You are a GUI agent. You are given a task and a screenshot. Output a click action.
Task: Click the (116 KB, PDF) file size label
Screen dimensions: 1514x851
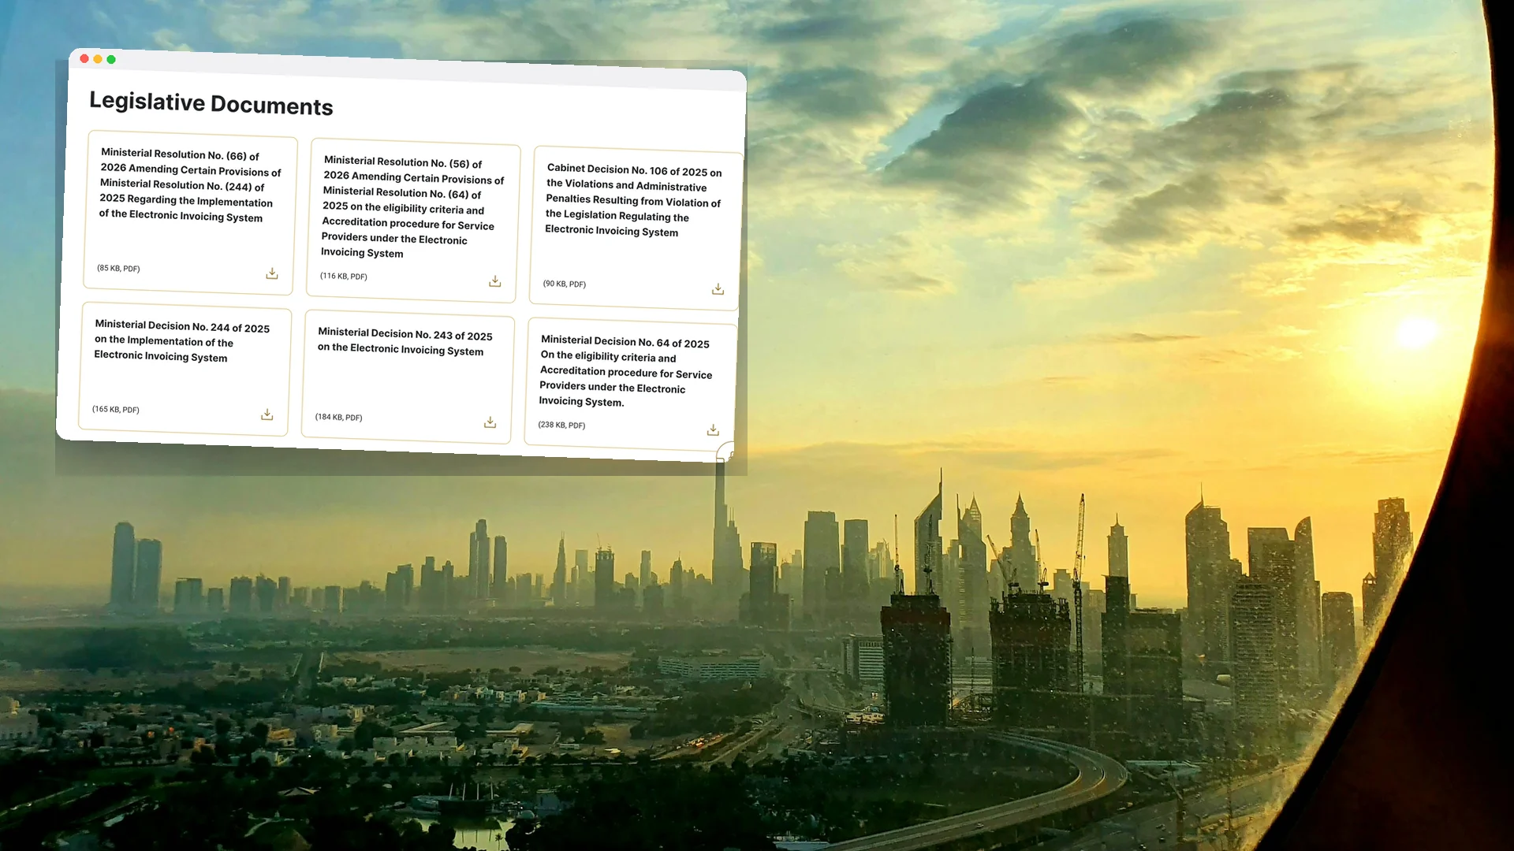344,276
